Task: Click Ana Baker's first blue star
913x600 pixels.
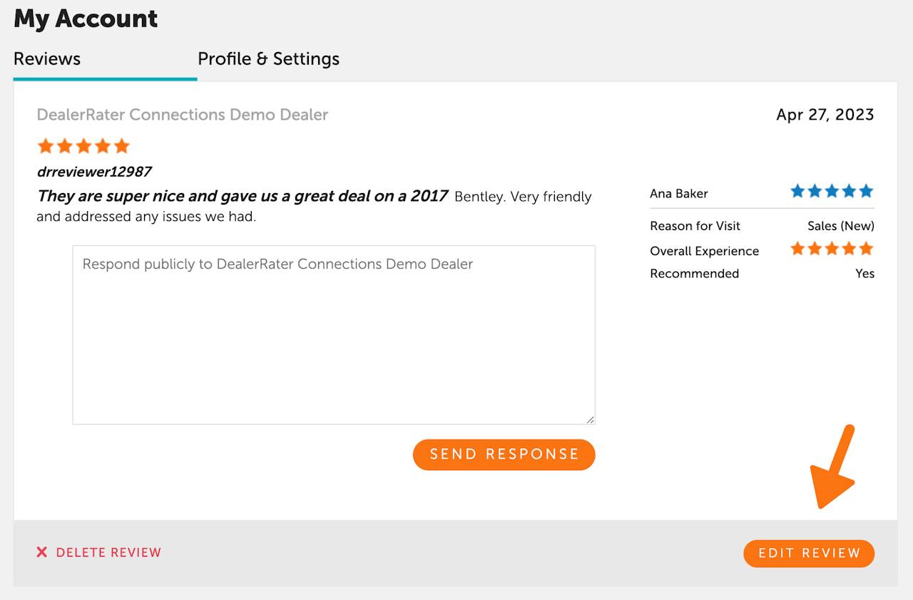Action: point(797,191)
